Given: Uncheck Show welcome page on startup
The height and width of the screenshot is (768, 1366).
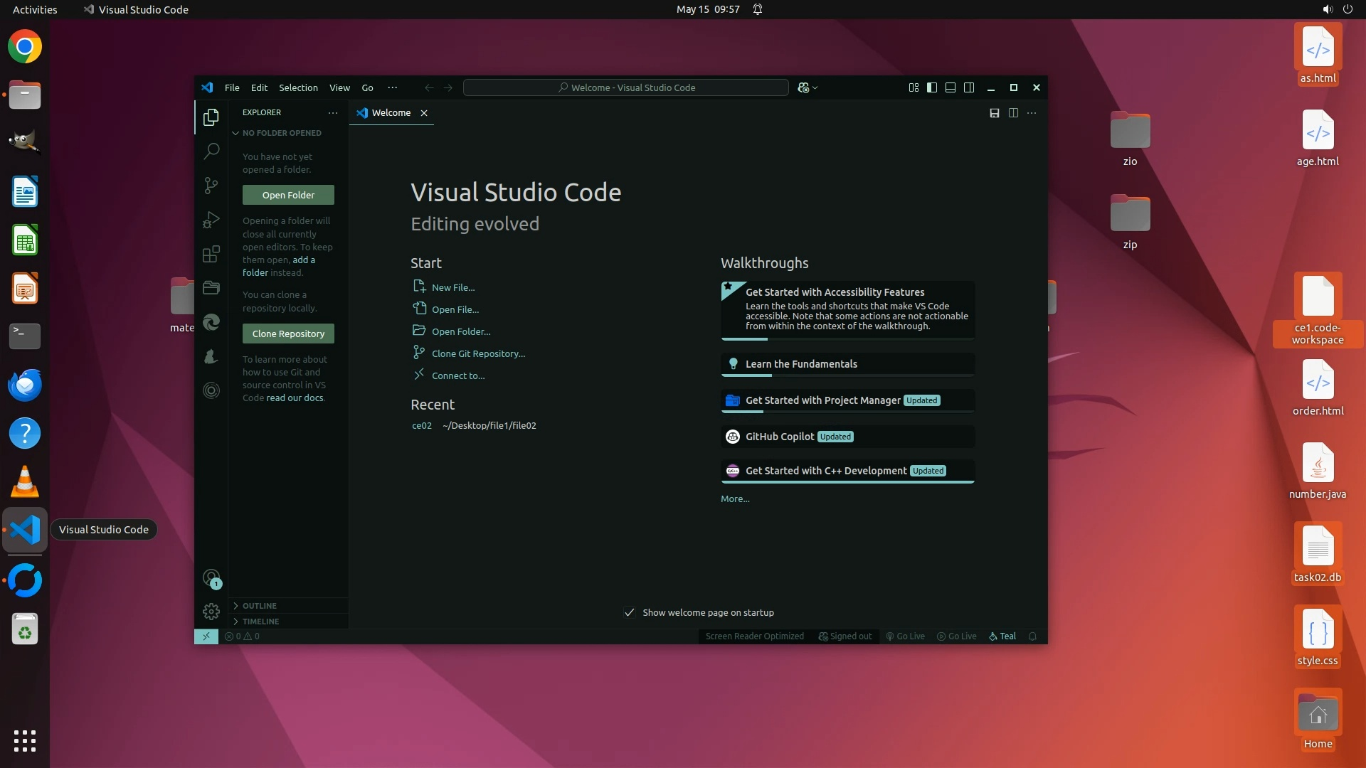Looking at the screenshot, I should pyautogui.click(x=630, y=612).
